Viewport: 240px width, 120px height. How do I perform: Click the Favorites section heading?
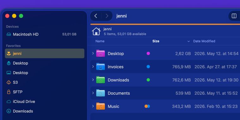click(13, 46)
